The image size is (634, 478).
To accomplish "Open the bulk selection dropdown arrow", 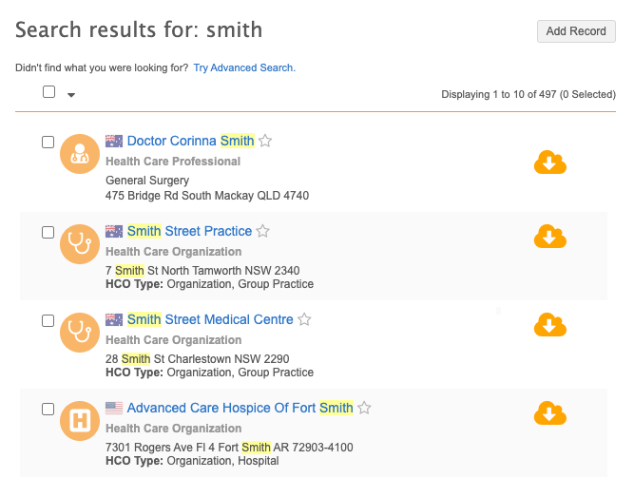I will [x=71, y=94].
